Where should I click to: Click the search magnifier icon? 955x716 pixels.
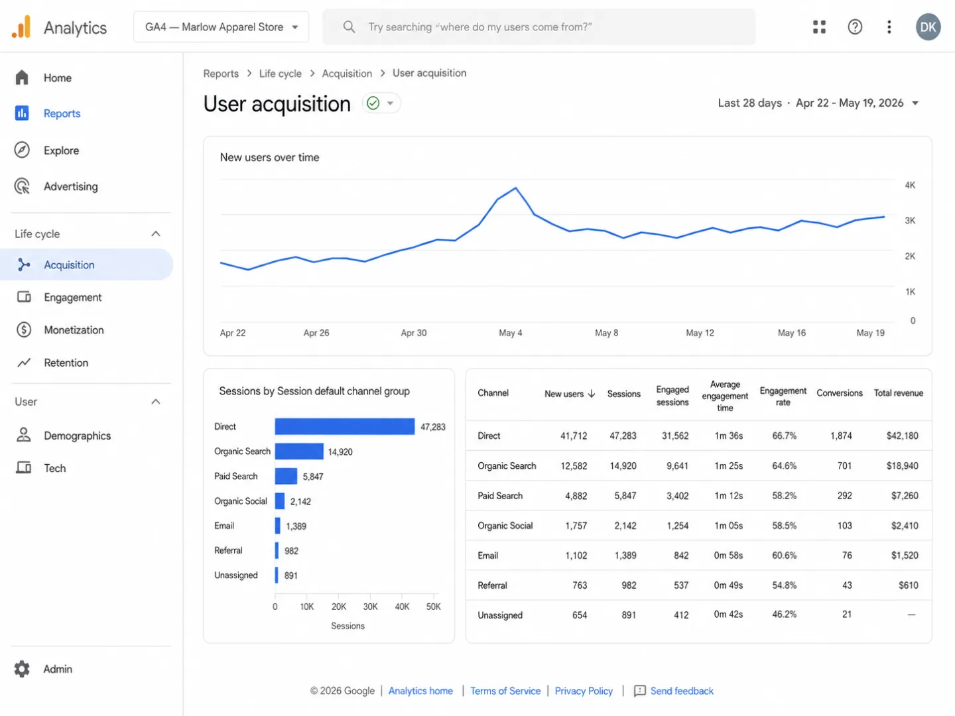(x=349, y=27)
